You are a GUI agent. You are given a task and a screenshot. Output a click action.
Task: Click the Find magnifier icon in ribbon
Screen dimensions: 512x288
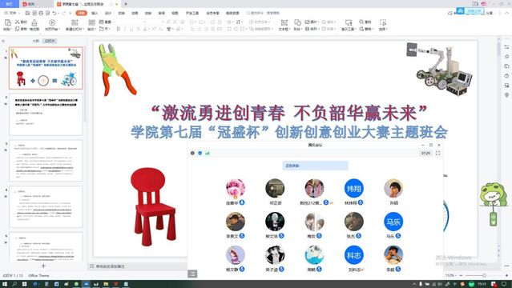pyautogui.click(x=361, y=22)
